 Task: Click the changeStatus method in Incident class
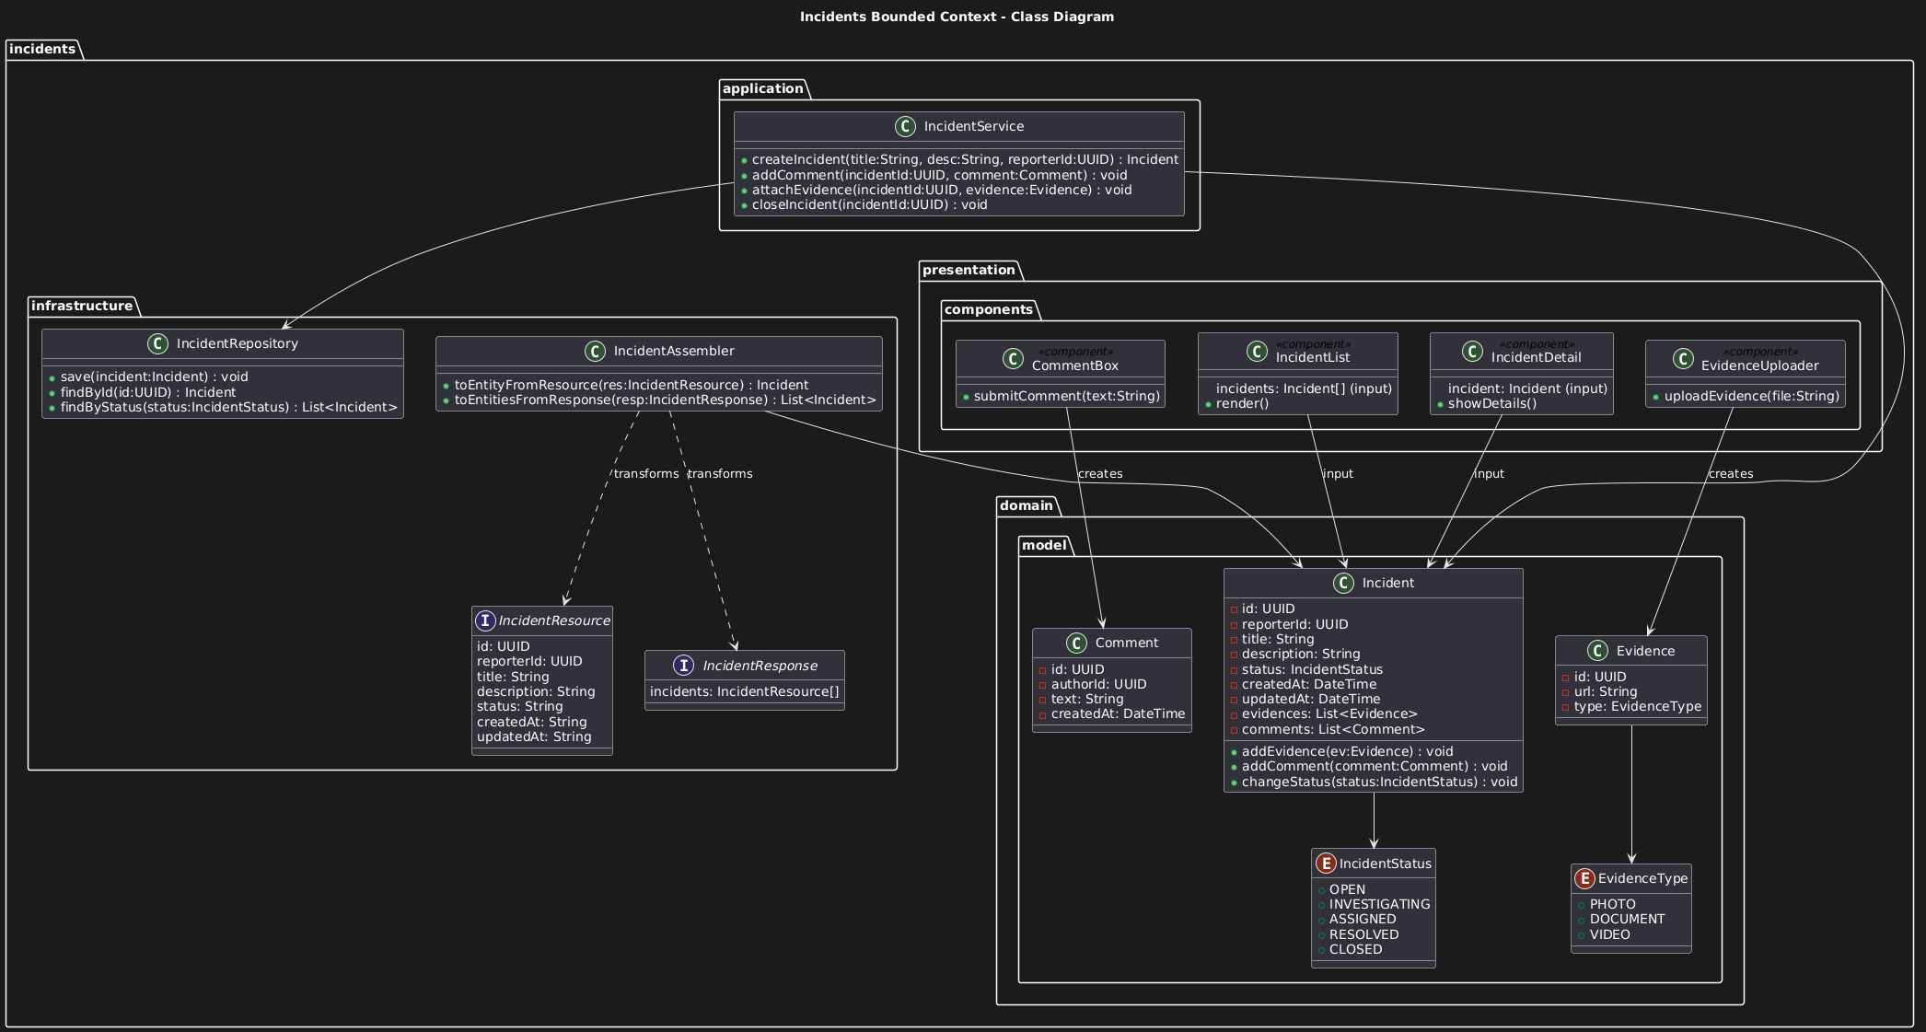[x=1378, y=783]
